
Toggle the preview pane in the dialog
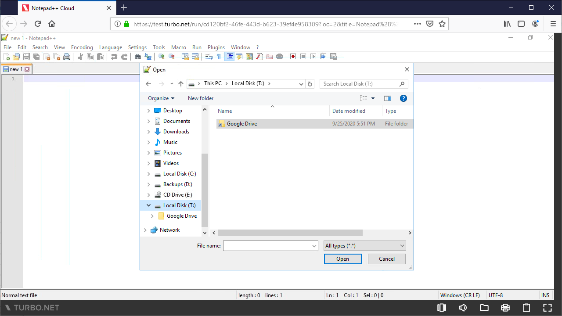(x=387, y=98)
